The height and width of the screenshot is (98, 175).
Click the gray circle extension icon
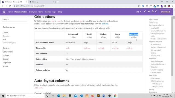pyautogui.click(x=147, y=6)
